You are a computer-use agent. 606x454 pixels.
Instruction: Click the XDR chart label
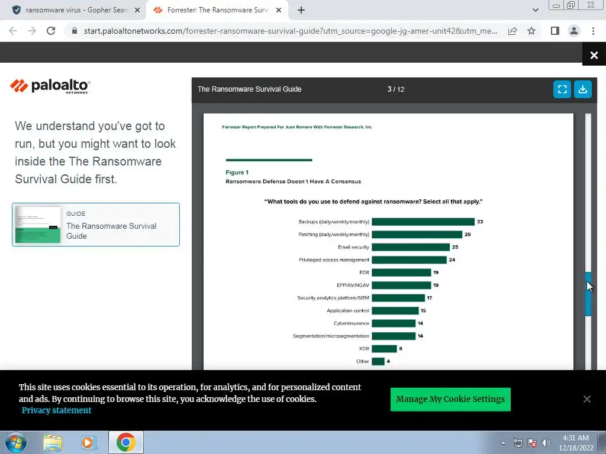click(364, 349)
